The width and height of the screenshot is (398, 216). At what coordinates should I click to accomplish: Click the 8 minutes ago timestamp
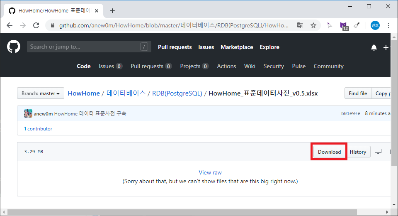pyautogui.click(x=378, y=113)
